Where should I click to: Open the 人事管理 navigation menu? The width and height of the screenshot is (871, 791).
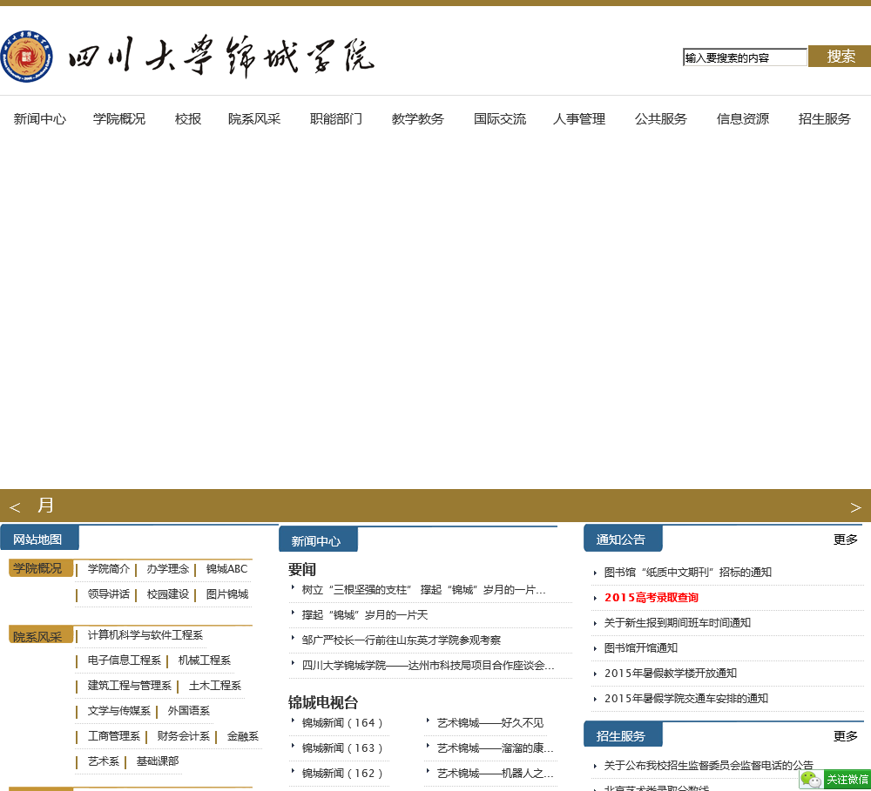pos(579,119)
